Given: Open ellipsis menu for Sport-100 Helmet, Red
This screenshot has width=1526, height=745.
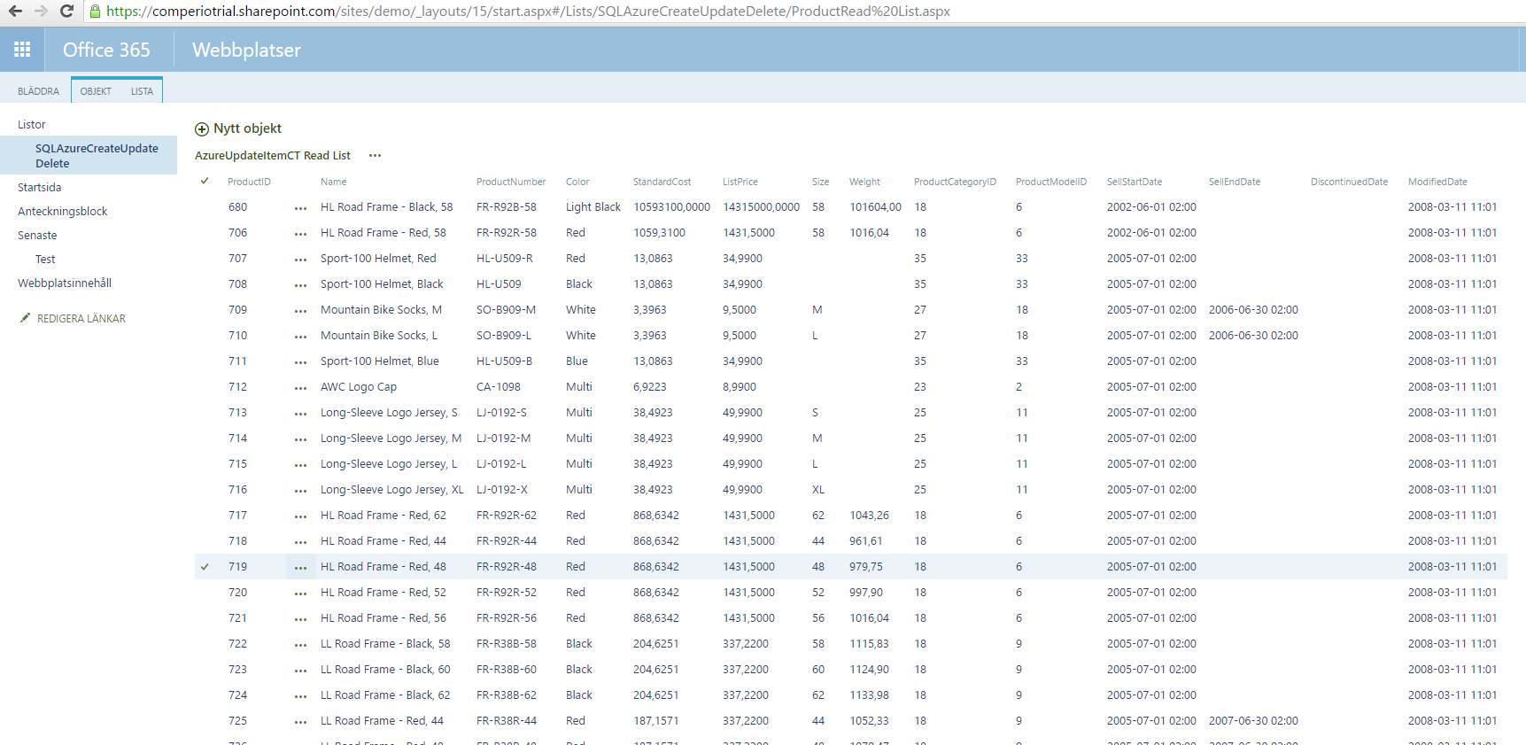Looking at the screenshot, I should click(x=300, y=260).
